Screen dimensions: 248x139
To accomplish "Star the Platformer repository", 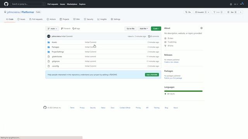I will tap(232, 12).
